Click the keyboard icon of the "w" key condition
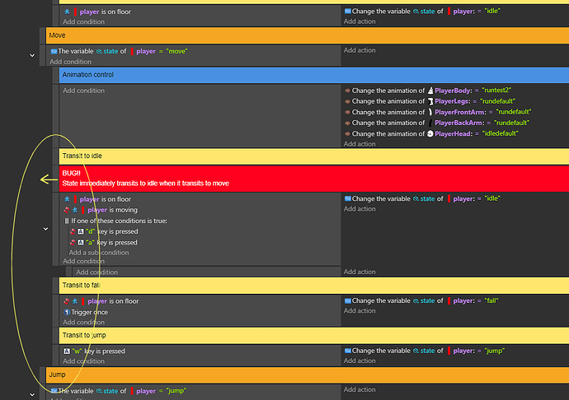The width and height of the screenshot is (569, 400). (67, 351)
